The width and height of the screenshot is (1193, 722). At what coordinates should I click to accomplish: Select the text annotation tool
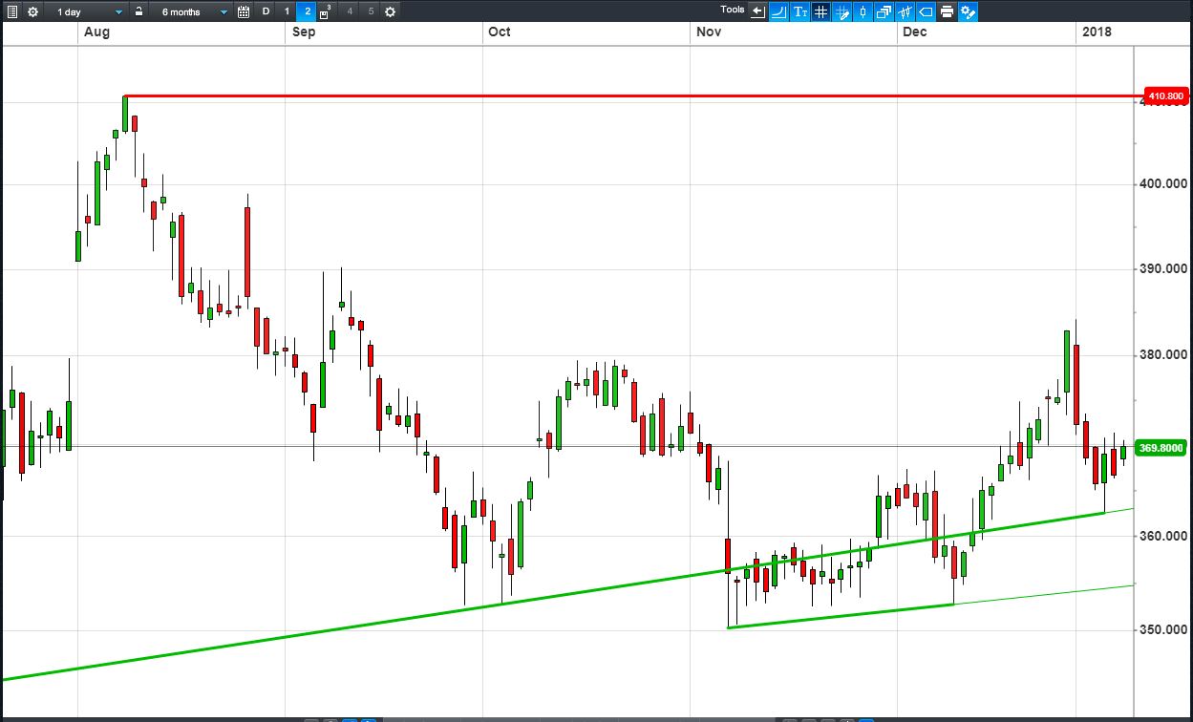800,11
